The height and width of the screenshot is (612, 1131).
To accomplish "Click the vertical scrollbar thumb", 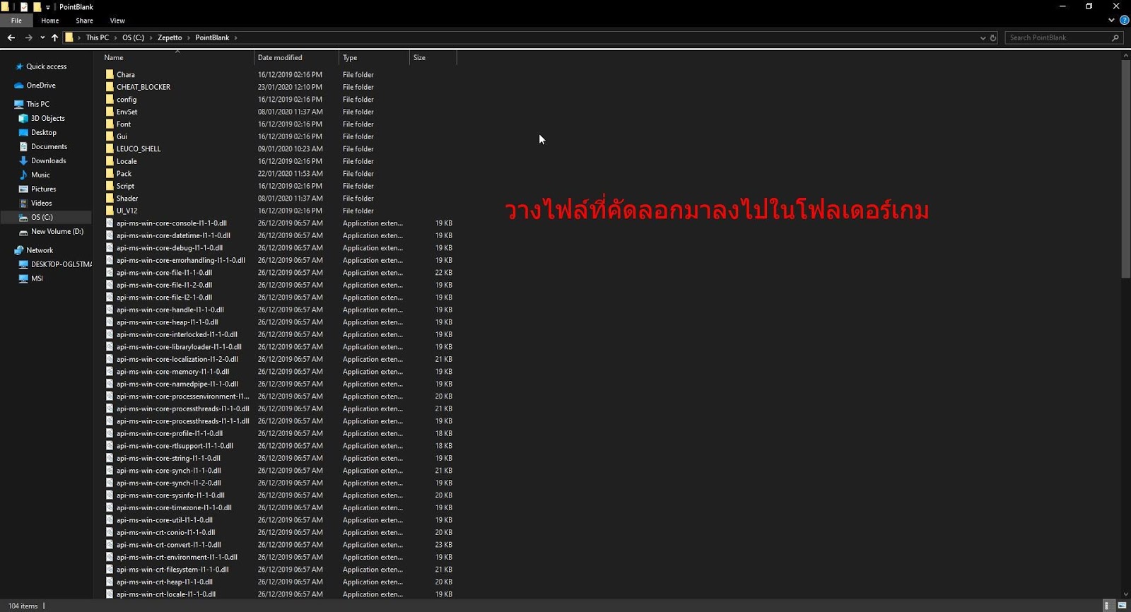I will click(1125, 170).
